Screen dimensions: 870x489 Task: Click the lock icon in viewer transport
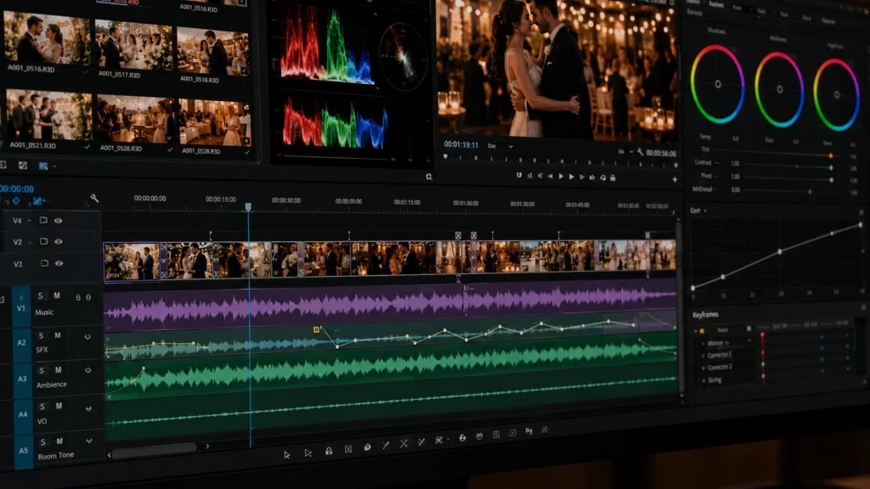point(613,178)
